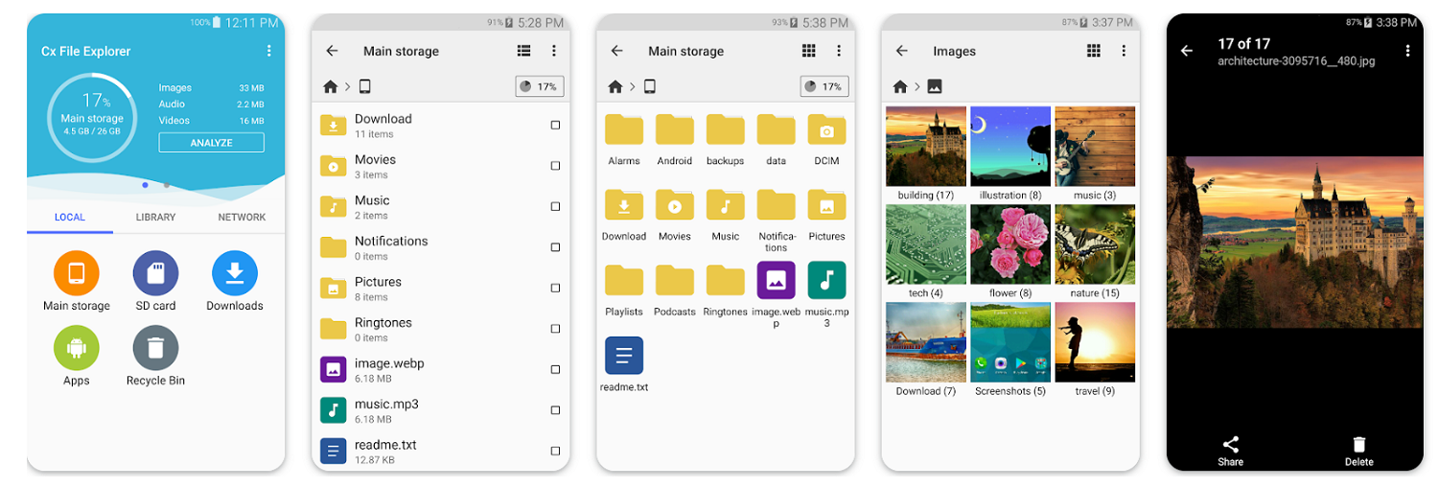The image size is (1438, 488).
Task: Open the blue Downloads icon
Action: (x=235, y=273)
